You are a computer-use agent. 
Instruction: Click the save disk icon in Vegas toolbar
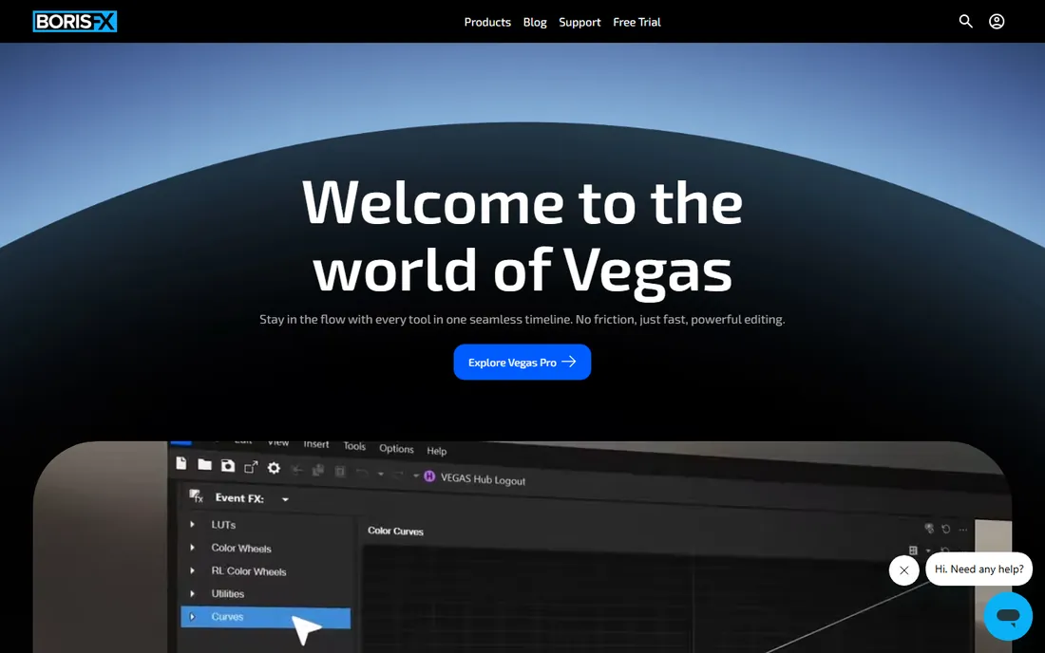pos(228,466)
